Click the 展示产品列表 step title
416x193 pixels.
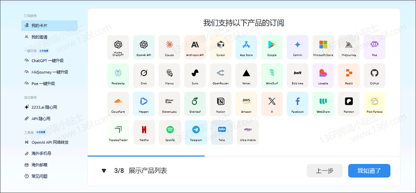148,171
